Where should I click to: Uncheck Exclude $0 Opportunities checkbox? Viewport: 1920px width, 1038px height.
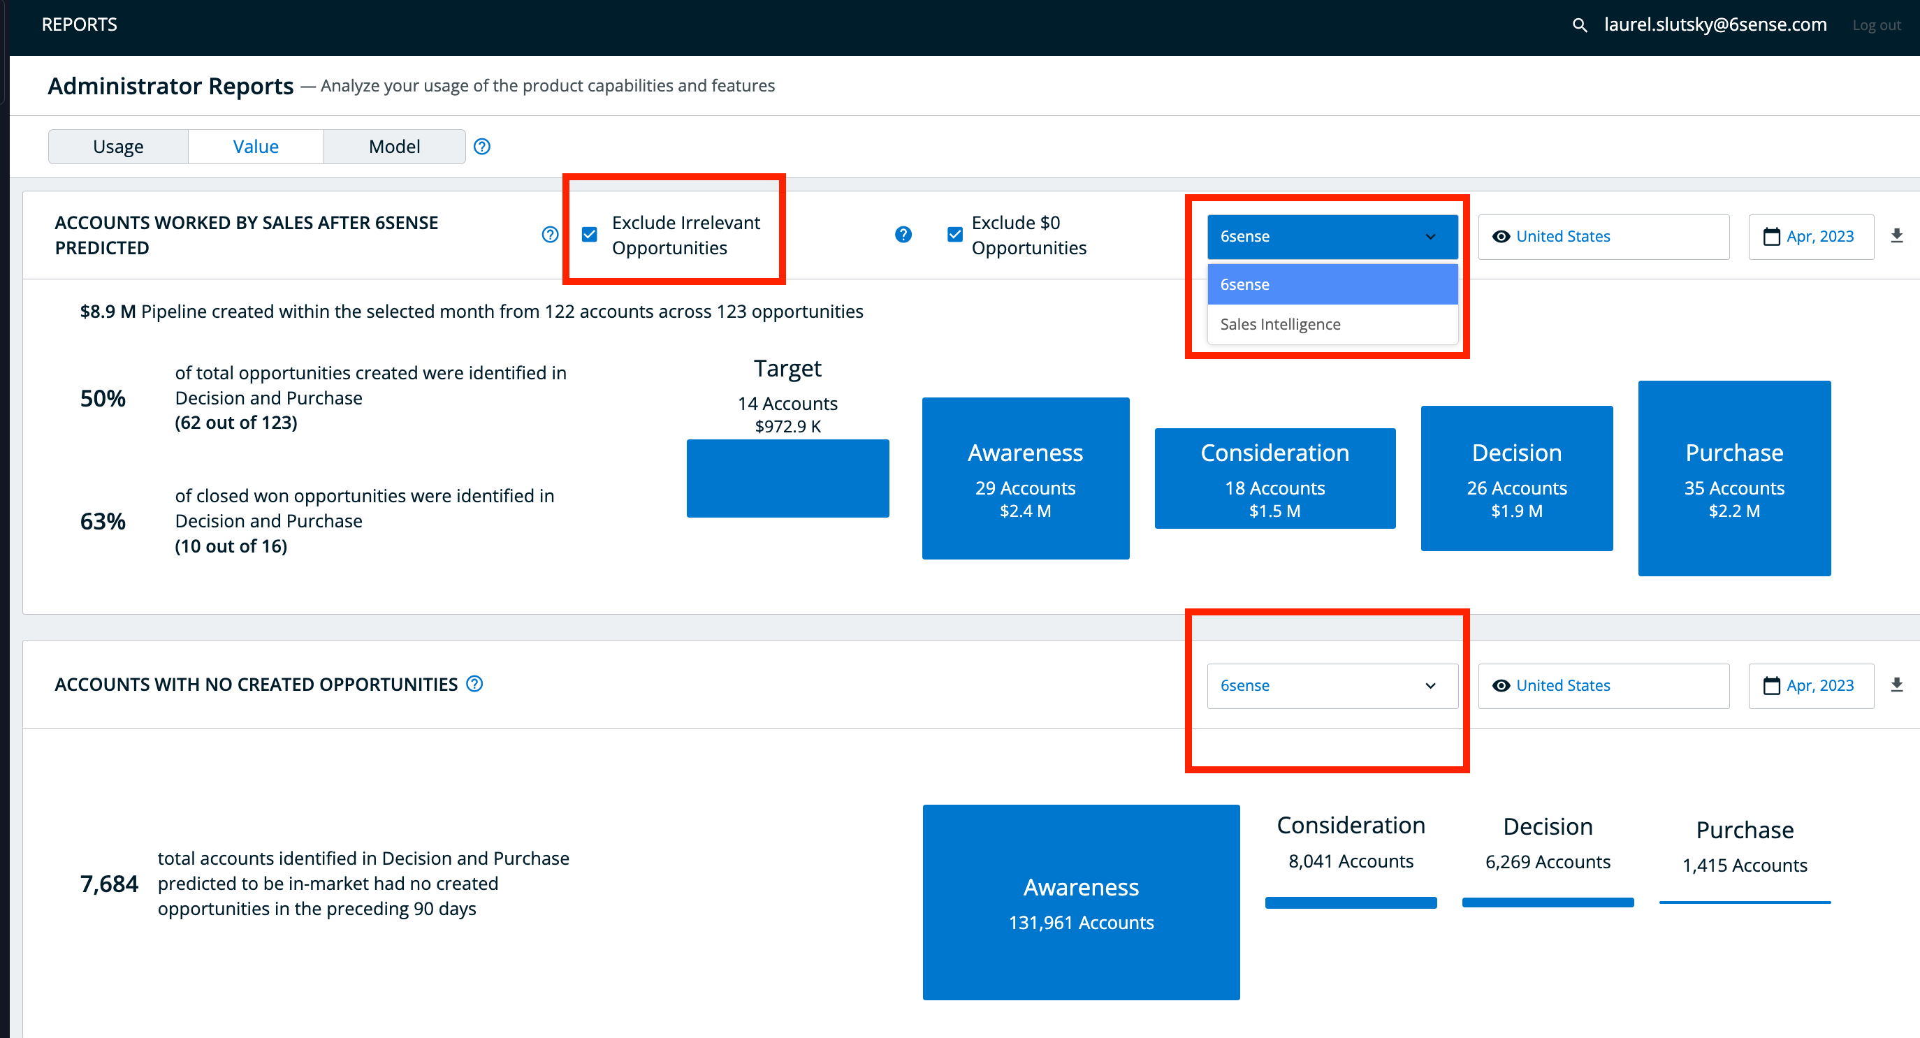coord(955,235)
